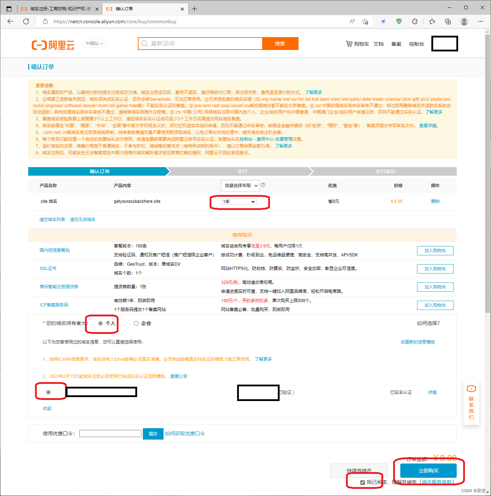The width and height of the screenshot is (491, 496).
Task: Open browser extensions puzzle icon
Action: [415, 21]
